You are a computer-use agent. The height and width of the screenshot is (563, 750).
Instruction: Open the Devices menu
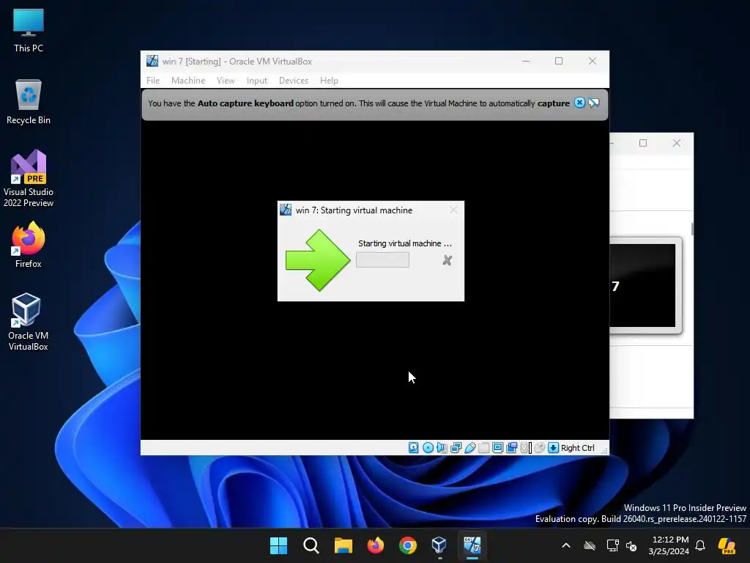tap(293, 81)
